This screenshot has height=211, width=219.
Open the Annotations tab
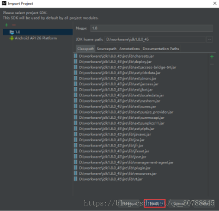129,49
